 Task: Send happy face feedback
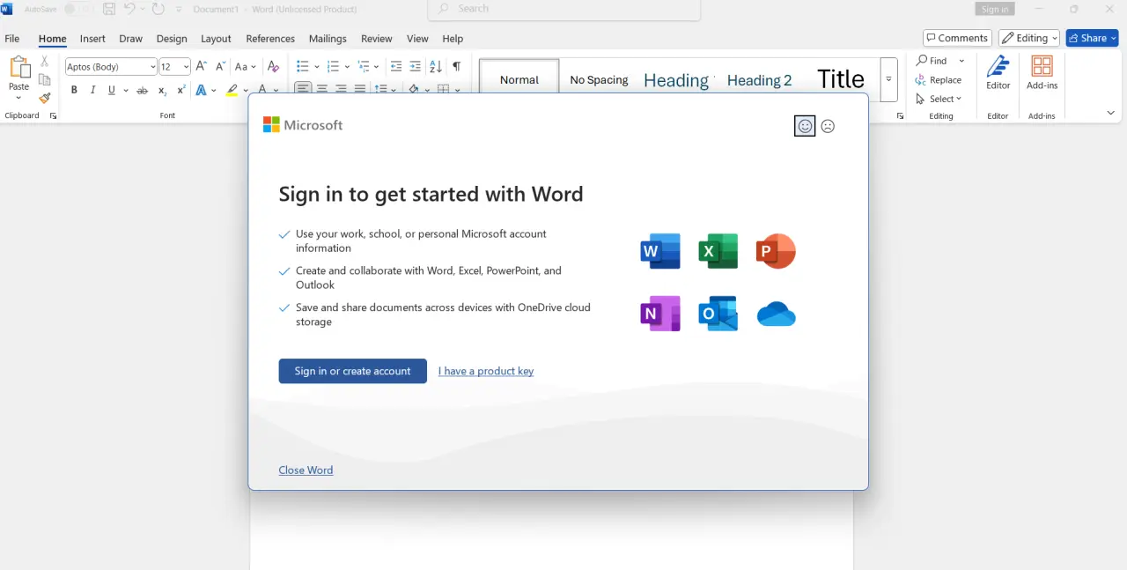(x=805, y=126)
